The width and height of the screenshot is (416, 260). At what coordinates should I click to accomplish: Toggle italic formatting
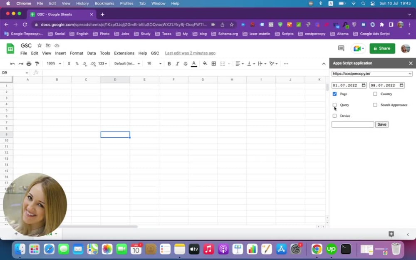tap(177, 64)
